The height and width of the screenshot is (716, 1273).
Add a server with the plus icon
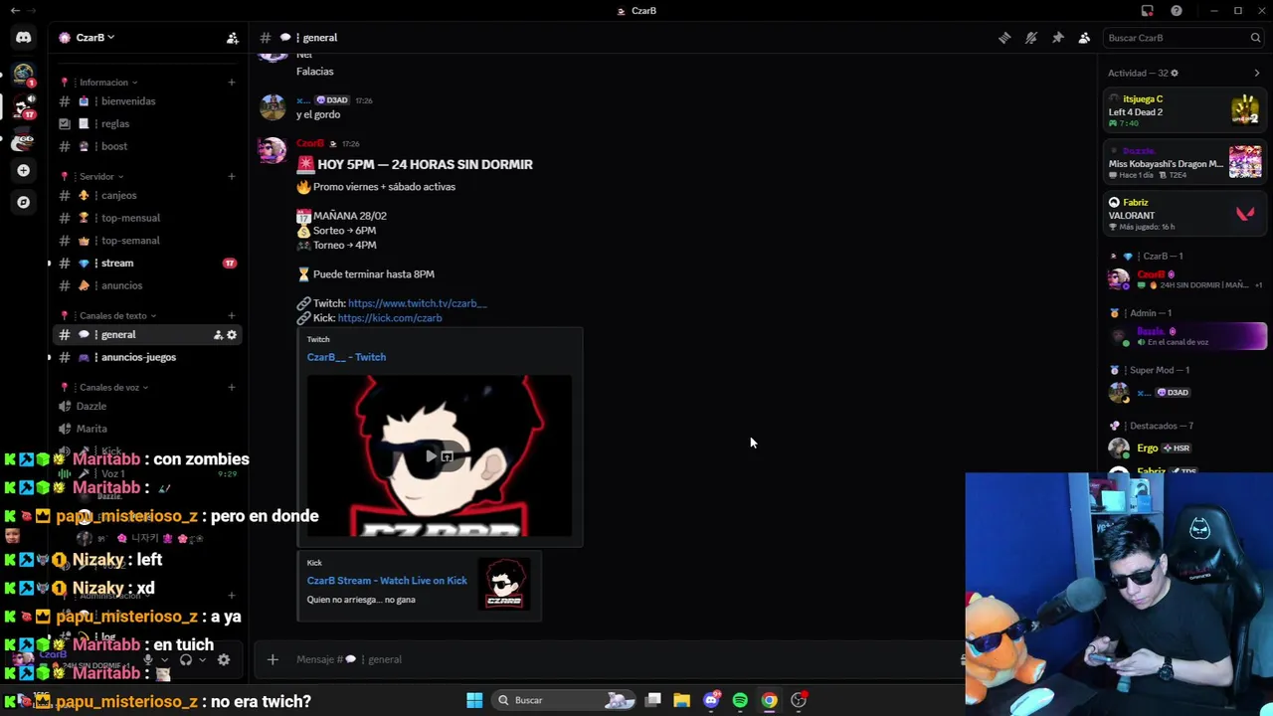tap(23, 170)
